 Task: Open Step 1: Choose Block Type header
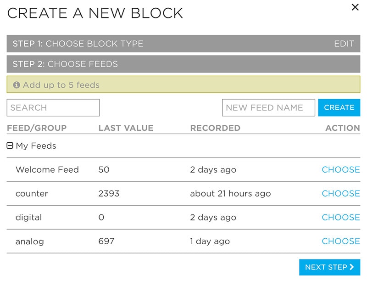(78, 44)
